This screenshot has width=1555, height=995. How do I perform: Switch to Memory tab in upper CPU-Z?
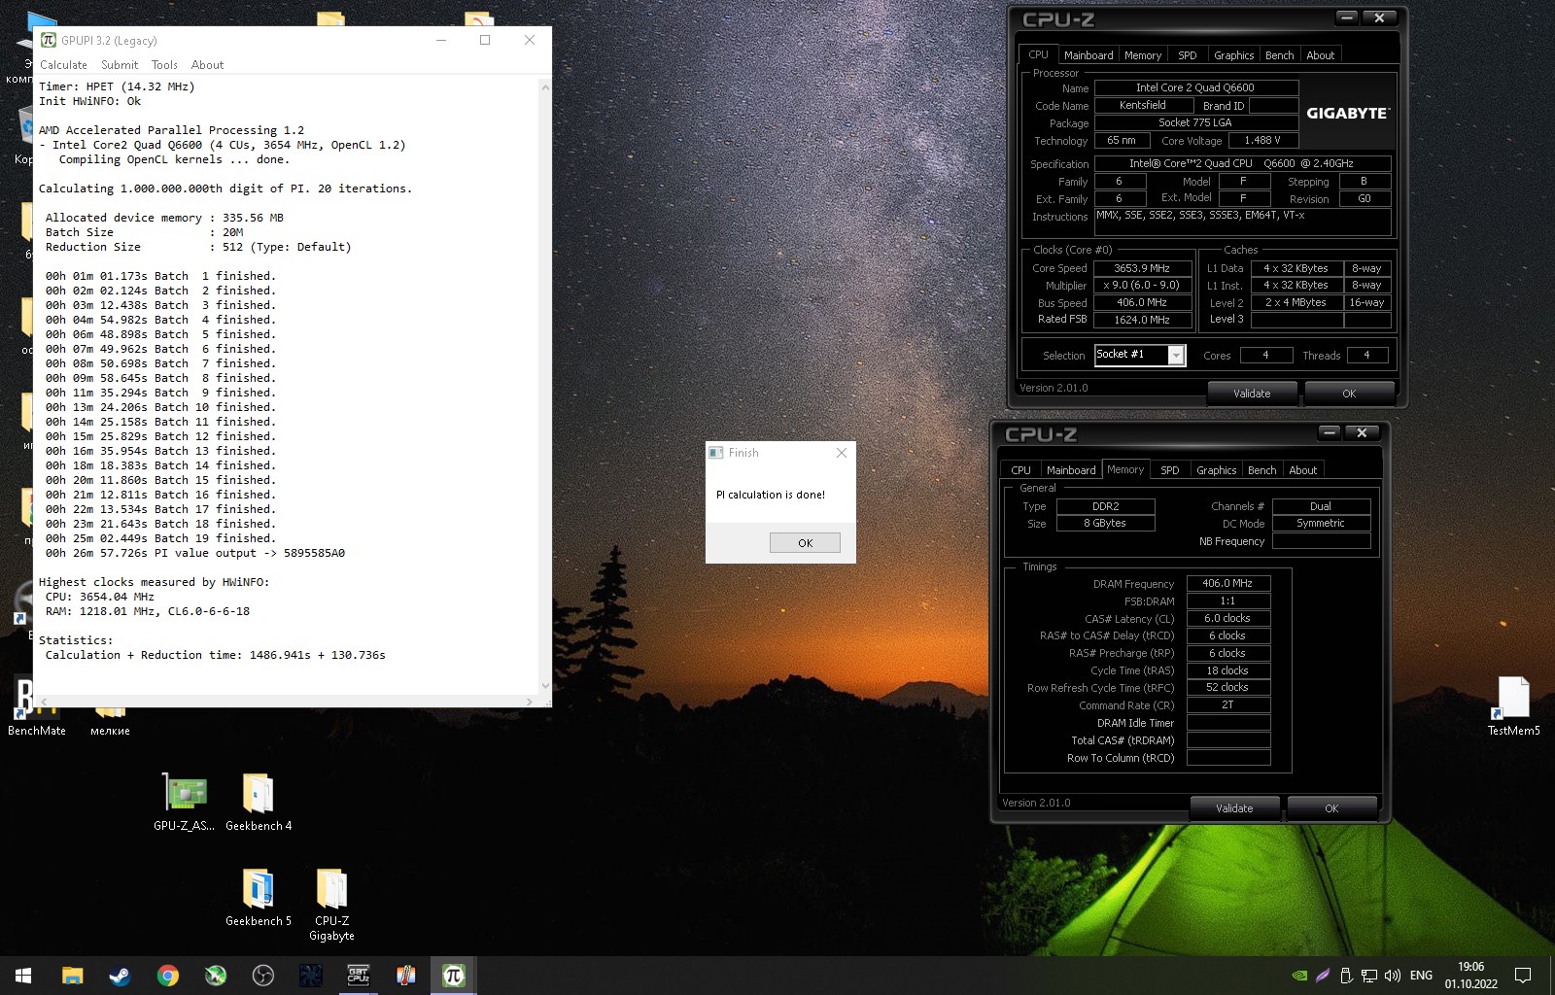tap(1143, 55)
